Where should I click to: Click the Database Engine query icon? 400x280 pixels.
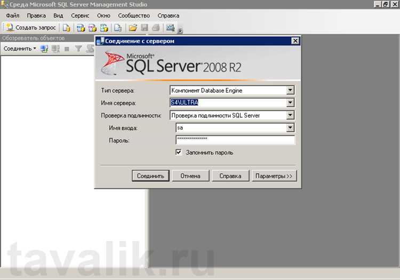pyautogui.click(x=66, y=28)
